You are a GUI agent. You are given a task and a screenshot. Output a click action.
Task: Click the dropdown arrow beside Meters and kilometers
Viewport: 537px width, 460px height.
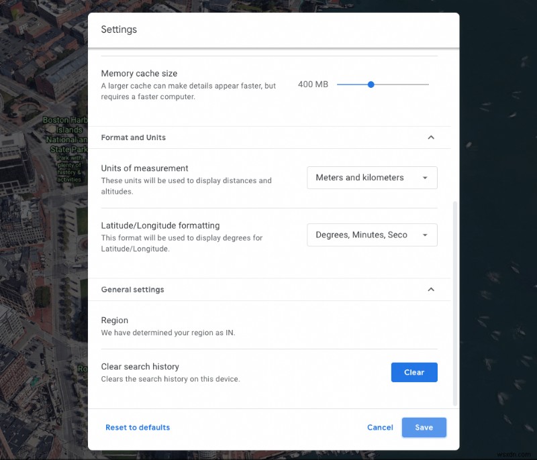click(x=425, y=178)
